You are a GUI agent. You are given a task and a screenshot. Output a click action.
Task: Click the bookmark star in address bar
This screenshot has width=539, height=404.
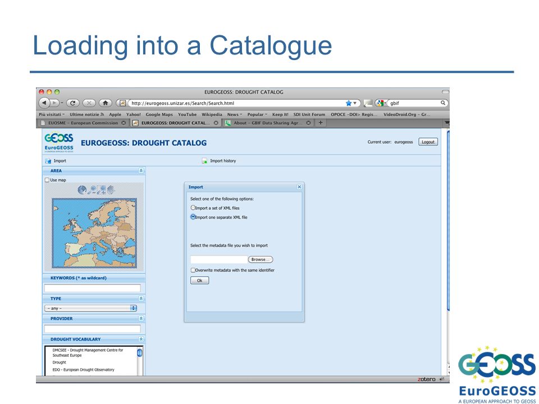pyautogui.click(x=349, y=103)
